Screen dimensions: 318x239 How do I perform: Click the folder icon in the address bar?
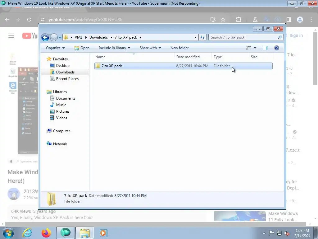[x=66, y=37]
